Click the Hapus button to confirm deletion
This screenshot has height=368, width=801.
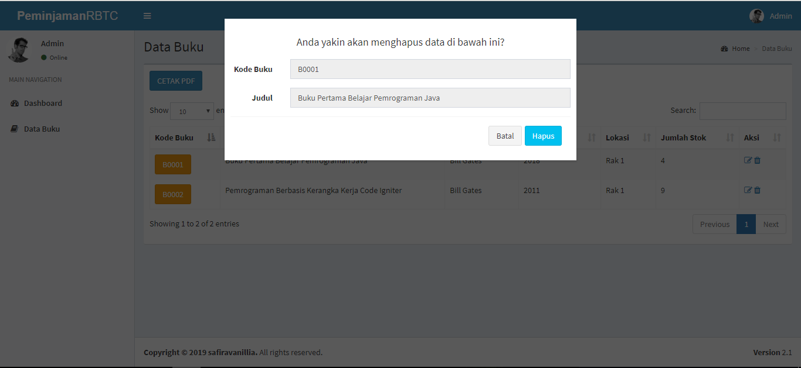pyautogui.click(x=543, y=135)
